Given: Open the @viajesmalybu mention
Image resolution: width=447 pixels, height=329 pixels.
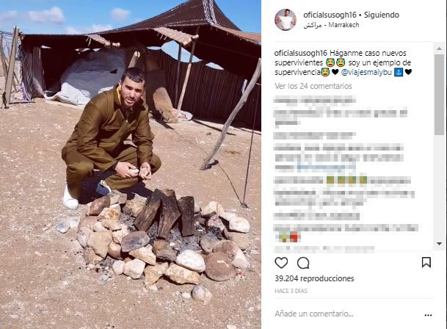Looking at the screenshot, I should click(366, 72).
